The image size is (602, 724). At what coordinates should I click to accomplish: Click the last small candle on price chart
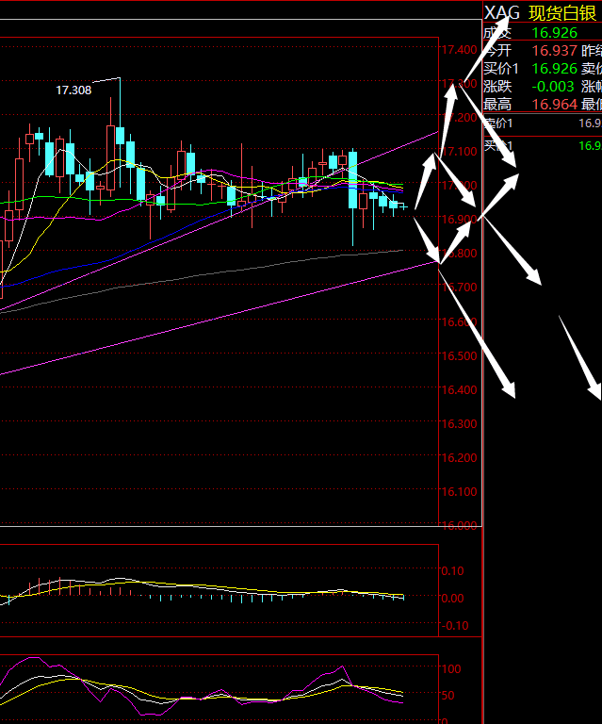(403, 206)
